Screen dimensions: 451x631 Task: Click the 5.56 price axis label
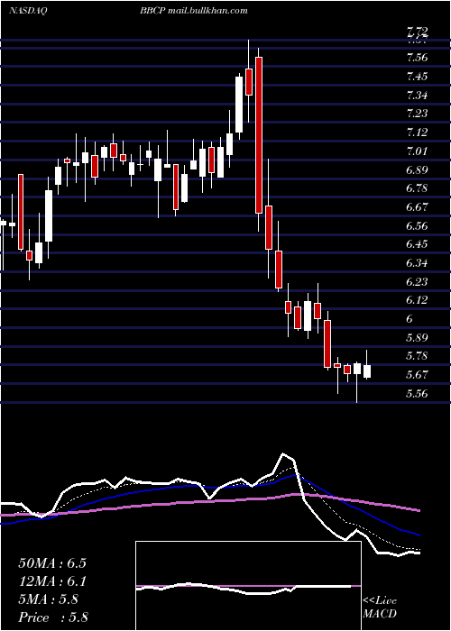(417, 394)
